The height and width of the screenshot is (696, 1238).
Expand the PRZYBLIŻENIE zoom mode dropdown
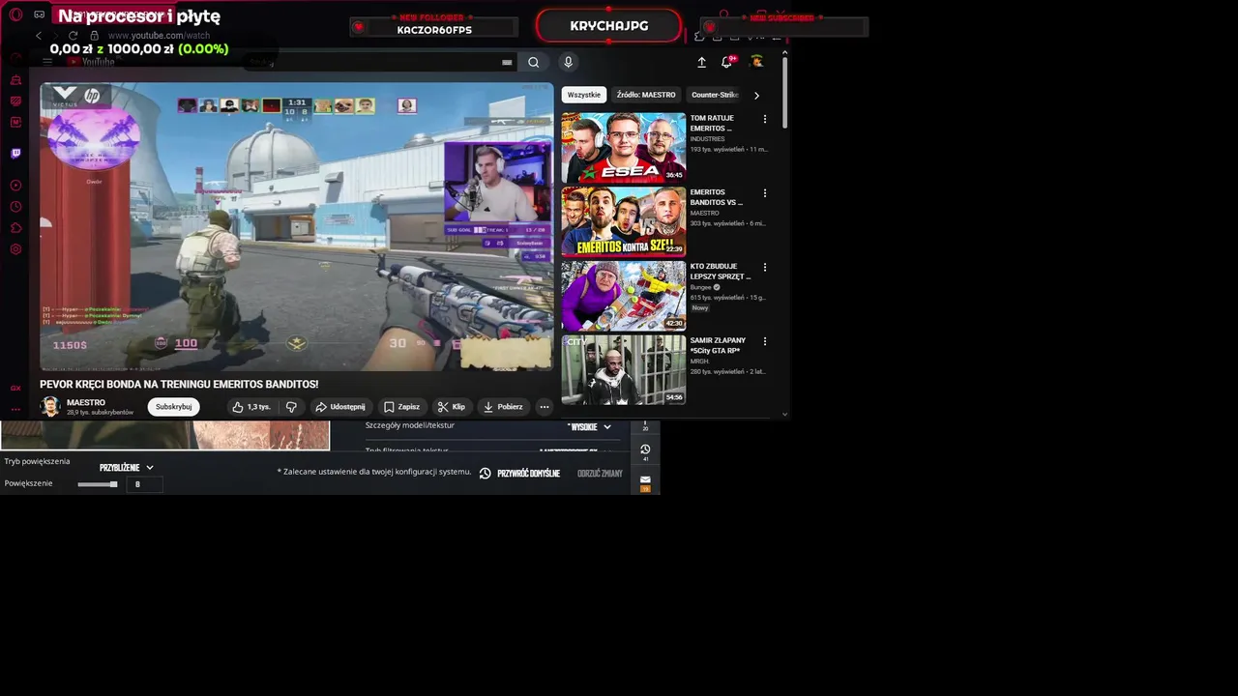click(x=127, y=468)
